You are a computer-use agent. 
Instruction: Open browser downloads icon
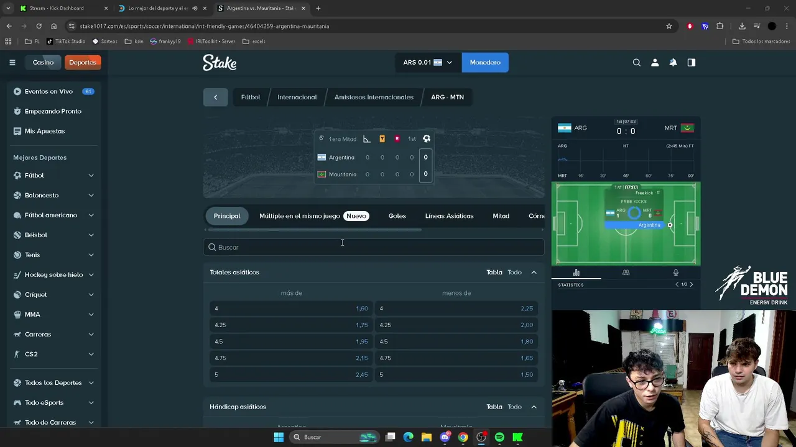742,26
